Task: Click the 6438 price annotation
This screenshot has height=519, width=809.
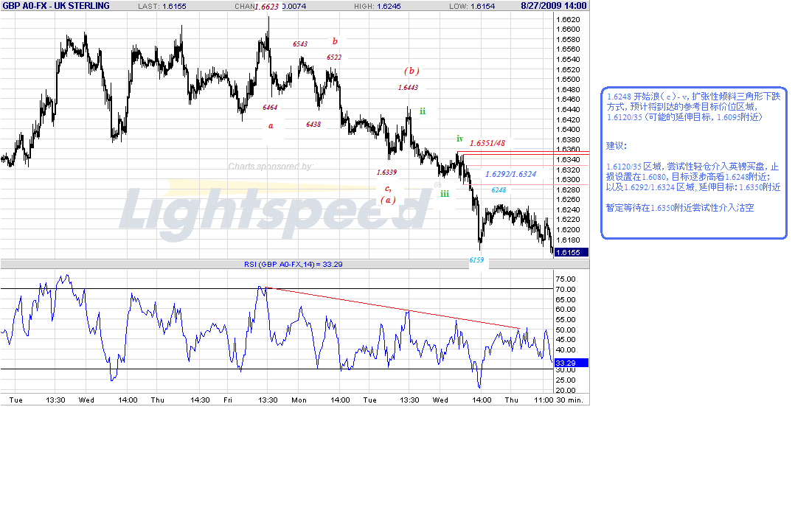Action: pos(313,125)
